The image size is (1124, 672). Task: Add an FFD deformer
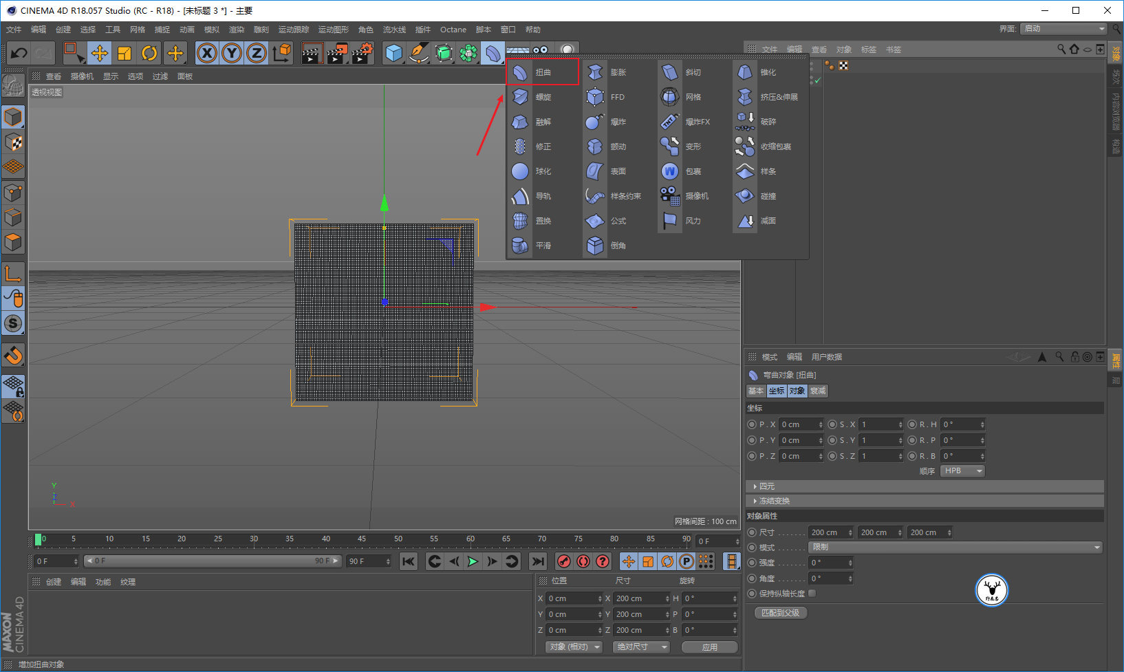coord(607,97)
